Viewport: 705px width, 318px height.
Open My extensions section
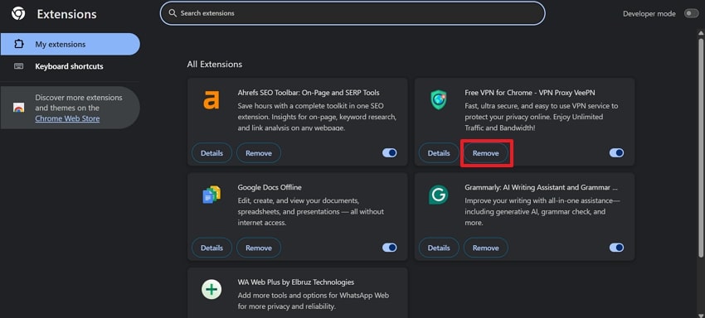[x=70, y=45]
